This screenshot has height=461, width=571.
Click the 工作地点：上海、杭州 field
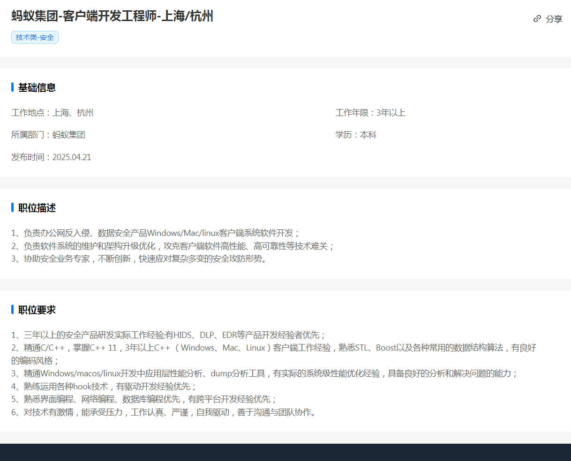point(53,113)
